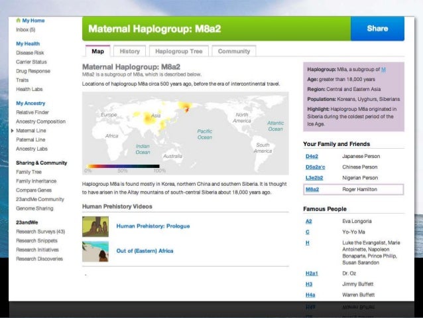The width and height of the screenshot is (423, 318).
Task: Click the blue Share button
Action: (x=377, y=29)
